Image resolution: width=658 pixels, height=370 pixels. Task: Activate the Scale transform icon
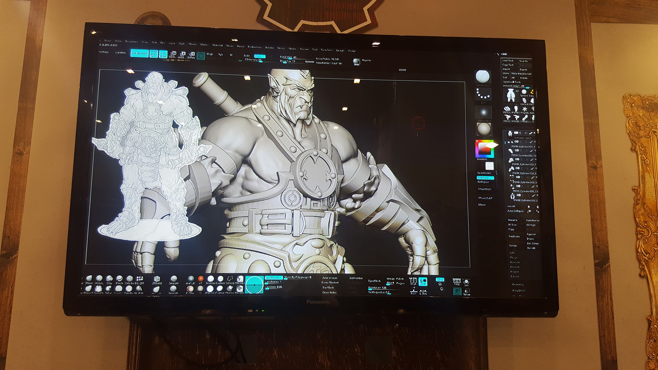182,55
